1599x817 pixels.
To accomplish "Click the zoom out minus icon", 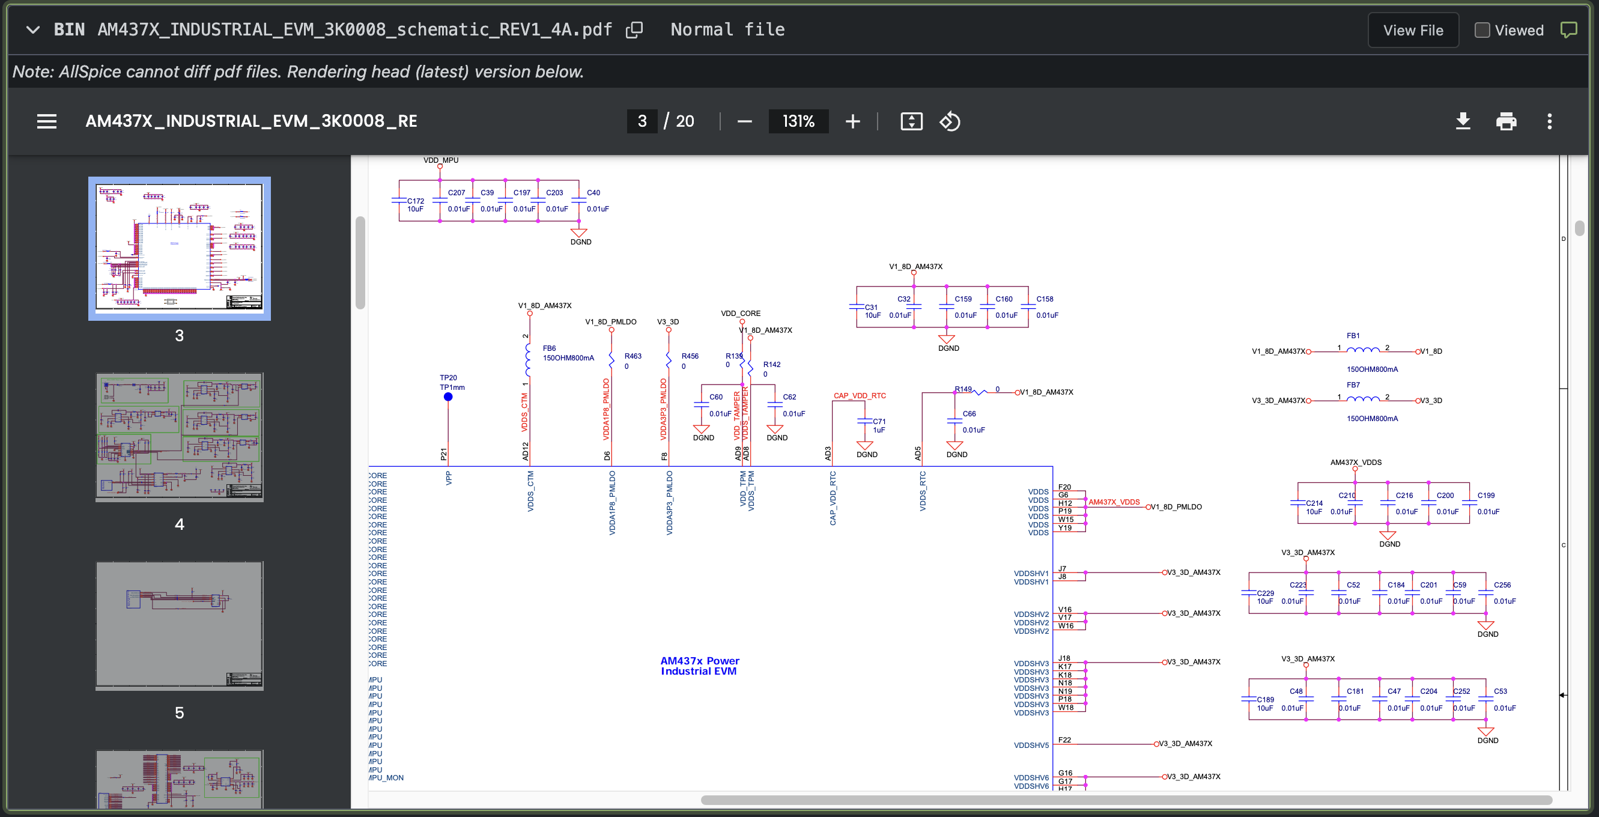I will [744, 121].
